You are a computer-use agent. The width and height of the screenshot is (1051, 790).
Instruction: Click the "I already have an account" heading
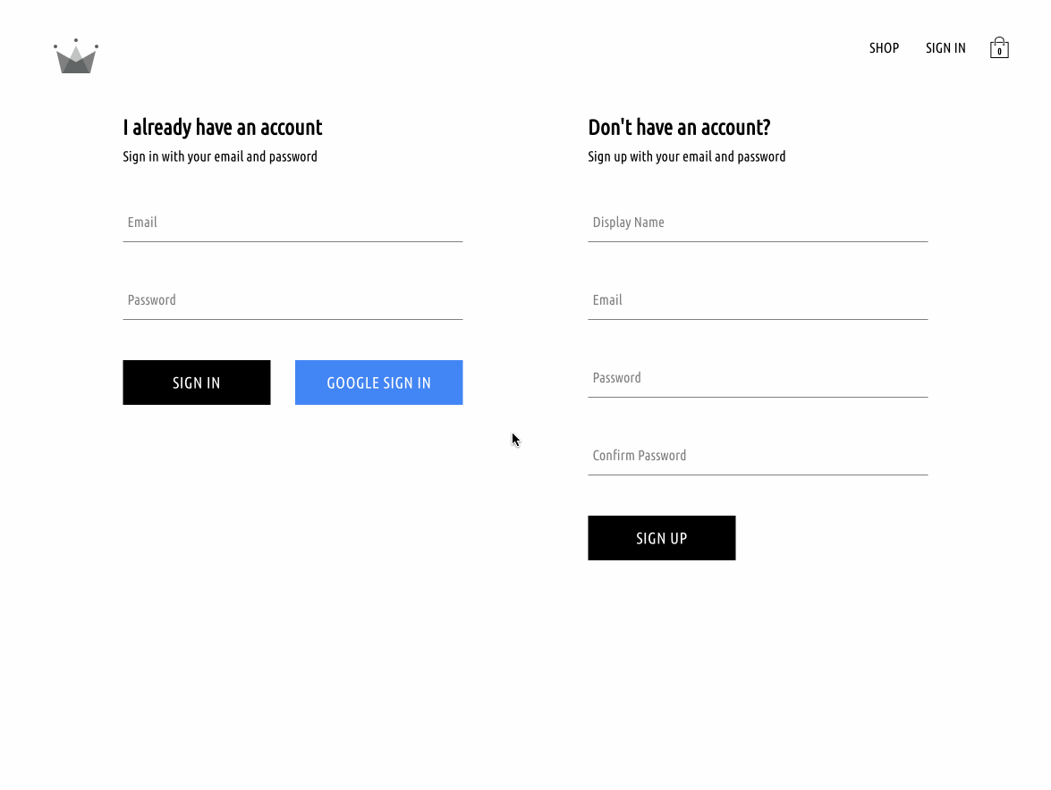223,127
